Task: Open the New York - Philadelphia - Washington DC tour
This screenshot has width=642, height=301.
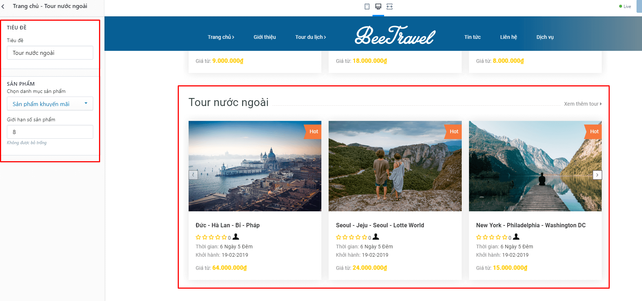Action: click(531, 225)
